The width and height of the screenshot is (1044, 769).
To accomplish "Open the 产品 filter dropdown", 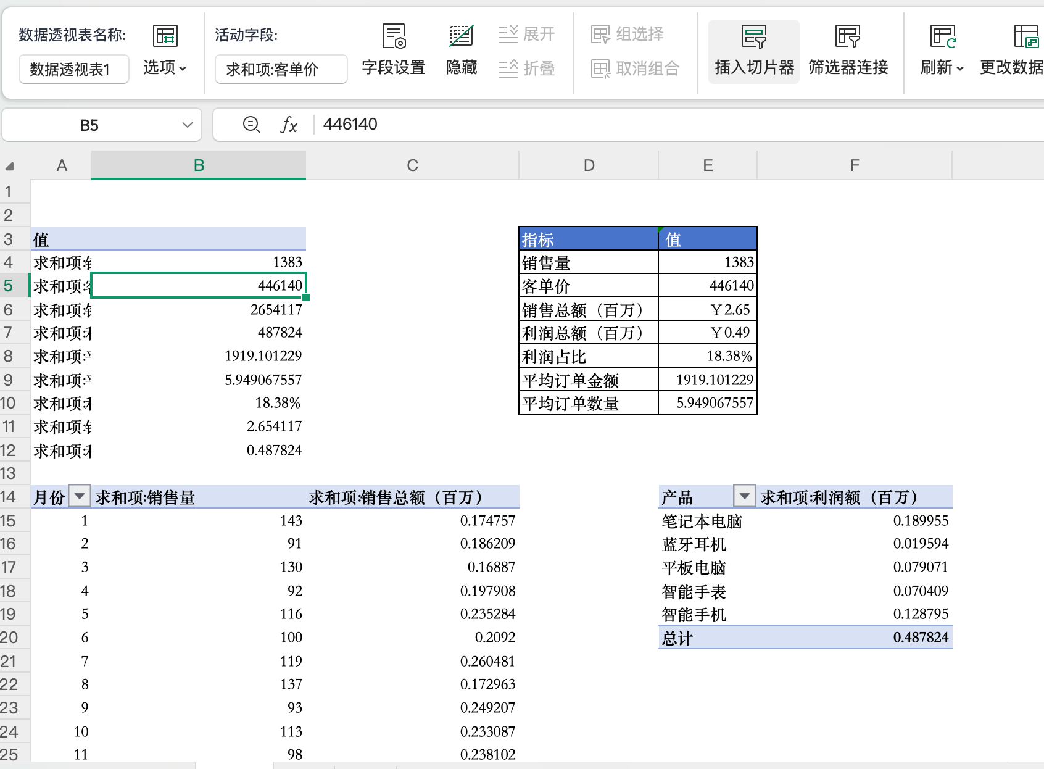I will (x=744, y=496).
